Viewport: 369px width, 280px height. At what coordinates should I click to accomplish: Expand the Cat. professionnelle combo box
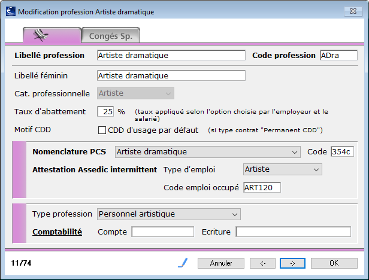click(x=135, y=93)
